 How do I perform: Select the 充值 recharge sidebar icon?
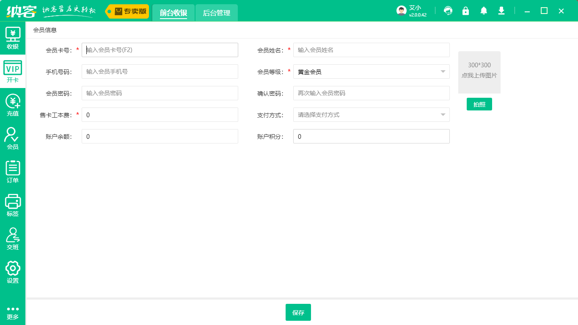13,105
